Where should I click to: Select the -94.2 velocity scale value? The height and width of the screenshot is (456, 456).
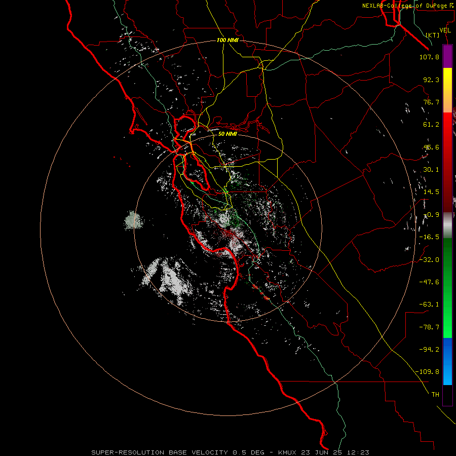pos(429,350)
